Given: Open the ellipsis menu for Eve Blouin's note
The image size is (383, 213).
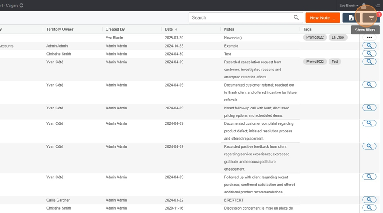Looking at the screenshot, I should click(369, 37).
